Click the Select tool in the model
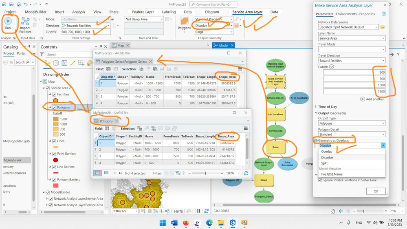Screen dimensions: 407x229 [x=264, y=180]
